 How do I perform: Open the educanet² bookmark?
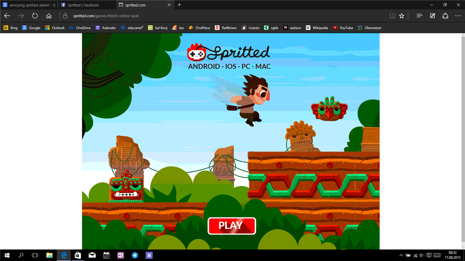click(132, 28)
